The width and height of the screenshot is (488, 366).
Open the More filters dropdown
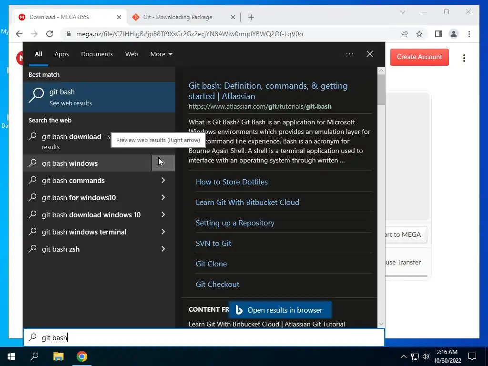click(x=161, y=54)
